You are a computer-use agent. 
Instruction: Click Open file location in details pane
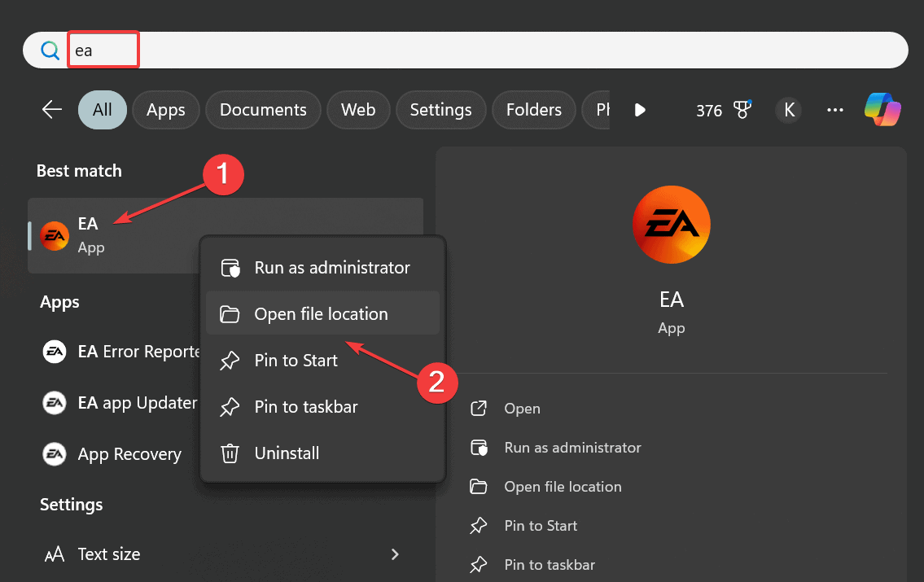pos(563,487)
